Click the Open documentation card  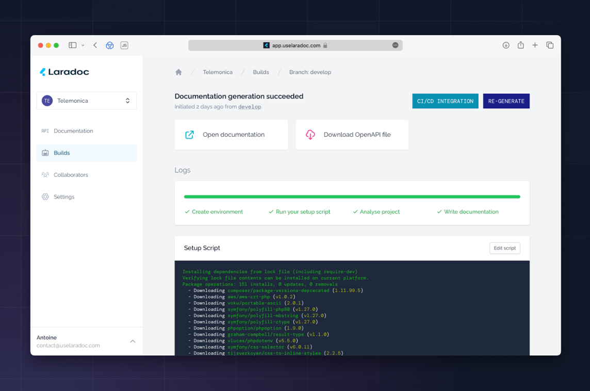tap(231, 135)
